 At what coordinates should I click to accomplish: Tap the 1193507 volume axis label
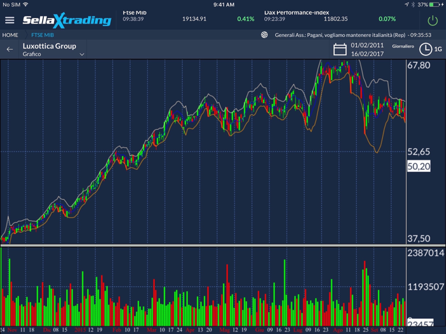point(426,287)
